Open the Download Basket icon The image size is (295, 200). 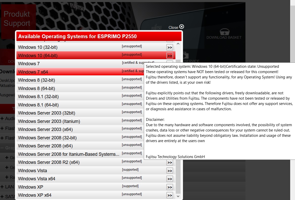point(224,32)
